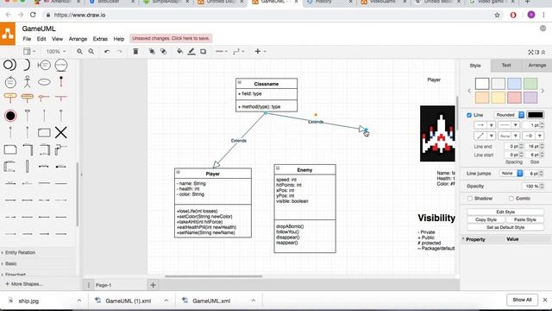Viewport: 552px width, 311px height.
Task: Open GameUML.xml download item
Action: point(211,301)
